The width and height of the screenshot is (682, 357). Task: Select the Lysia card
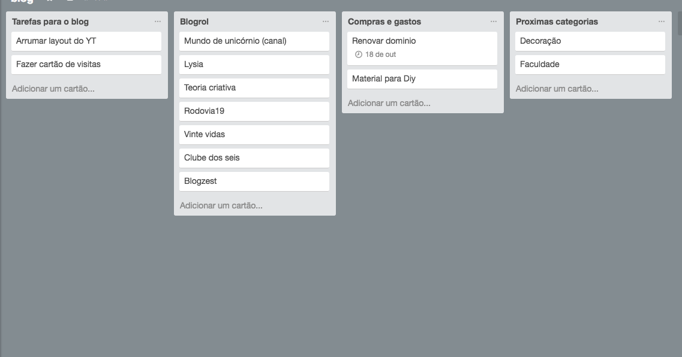tap(254, 65)
